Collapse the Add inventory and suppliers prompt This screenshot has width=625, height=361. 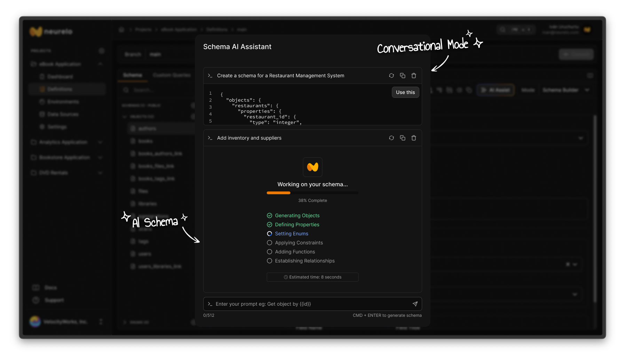[210, 138]
